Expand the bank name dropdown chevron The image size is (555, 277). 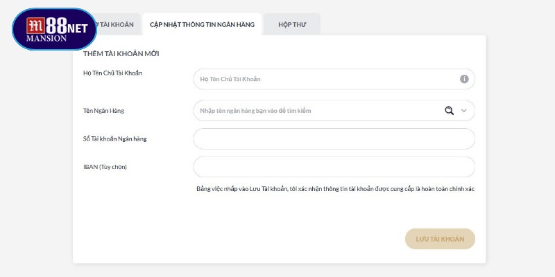[x=464, y=111]
